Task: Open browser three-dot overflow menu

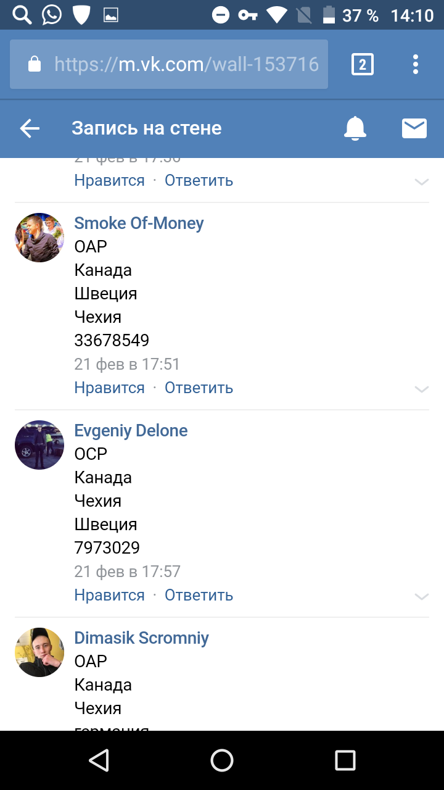Action: coord(416,64)
